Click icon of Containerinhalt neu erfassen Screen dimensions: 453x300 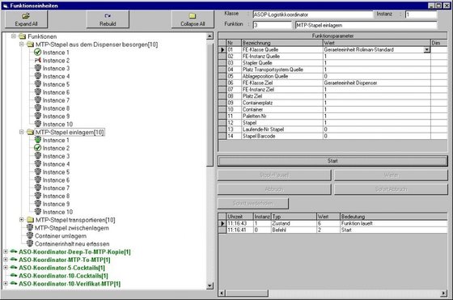pyautogui.click(x=30, y=243)
